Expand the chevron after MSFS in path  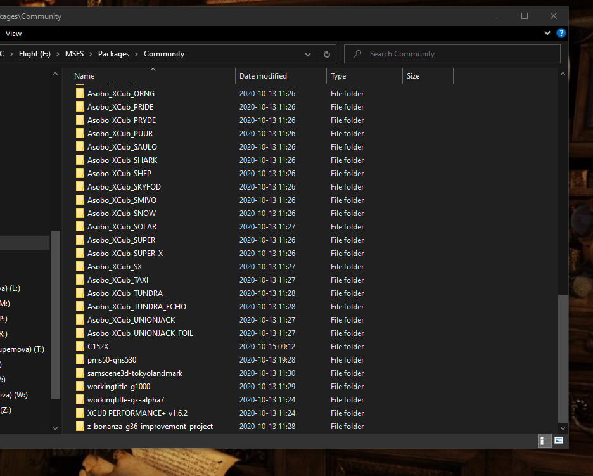[91, 54]
